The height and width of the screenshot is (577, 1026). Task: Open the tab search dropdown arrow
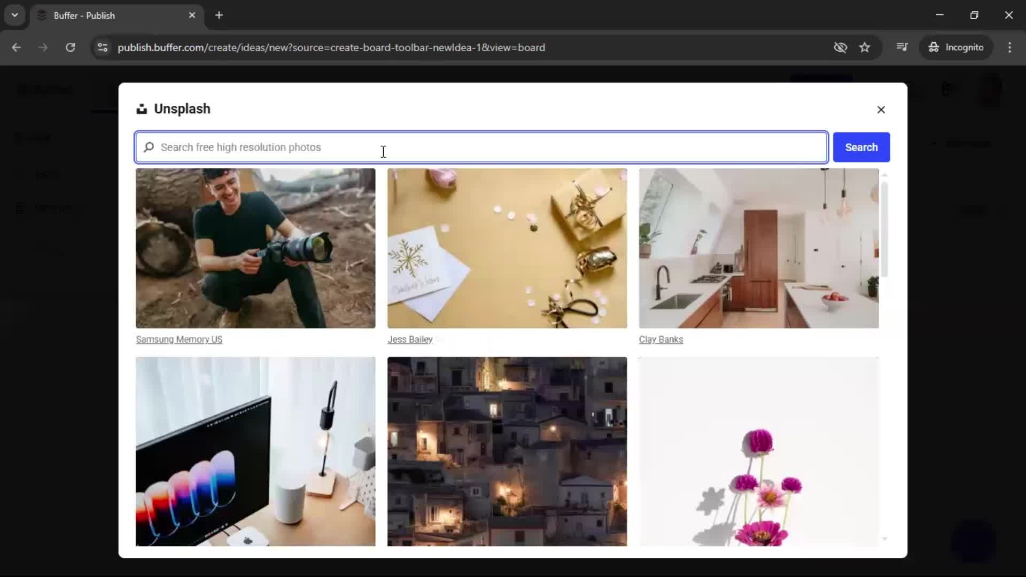tap(15, 15)
